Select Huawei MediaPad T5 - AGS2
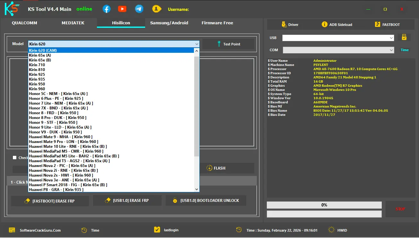 click(111, 161)
